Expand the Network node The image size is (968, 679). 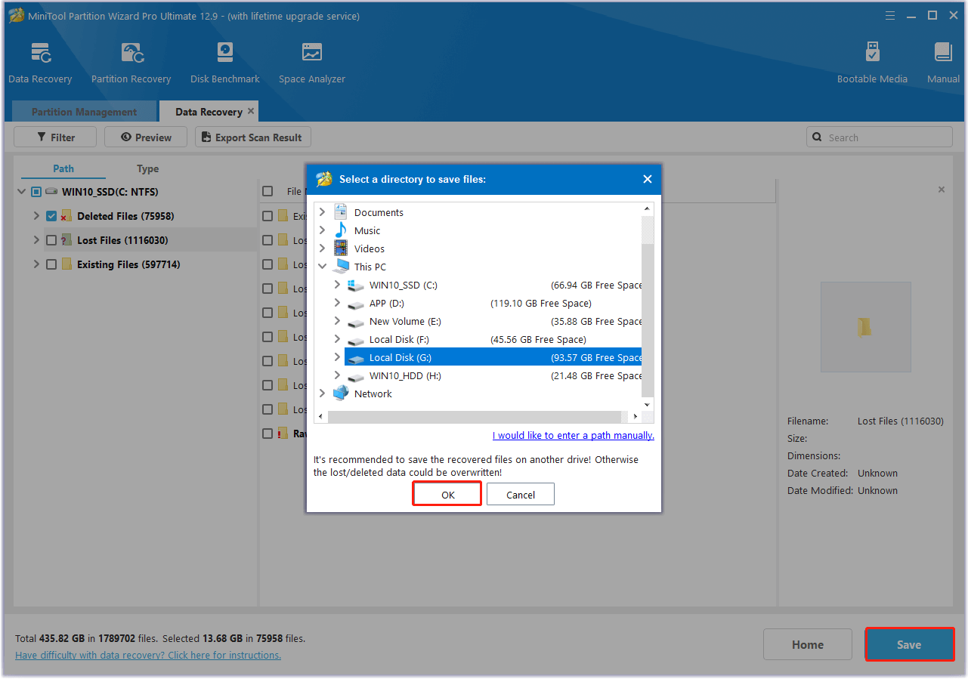click(x=323, y=393)
